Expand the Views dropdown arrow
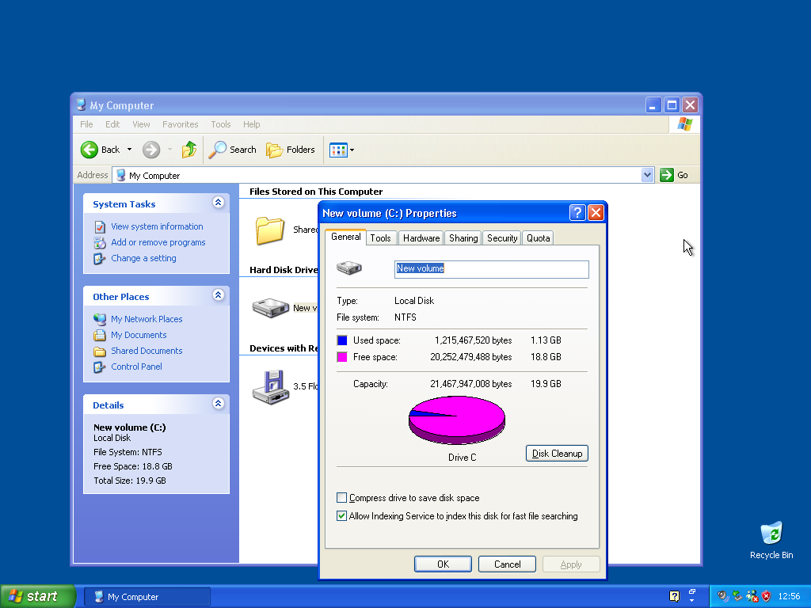Image resolution: width=811 pixels, height=608 pixels. pos(352,150)
